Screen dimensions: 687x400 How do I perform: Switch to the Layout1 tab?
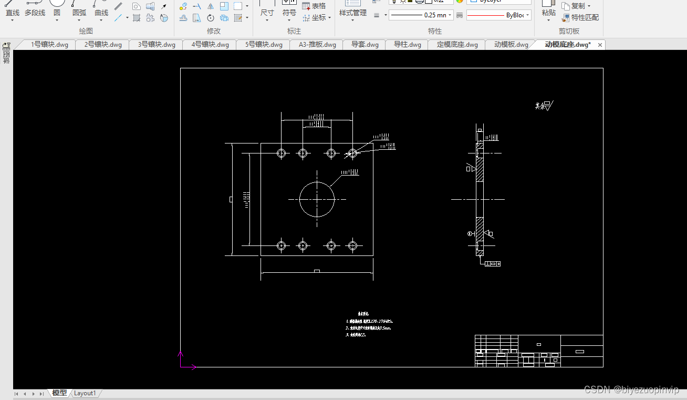(x=85, y=393)
